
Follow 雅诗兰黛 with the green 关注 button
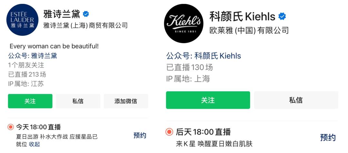point(30,101)
